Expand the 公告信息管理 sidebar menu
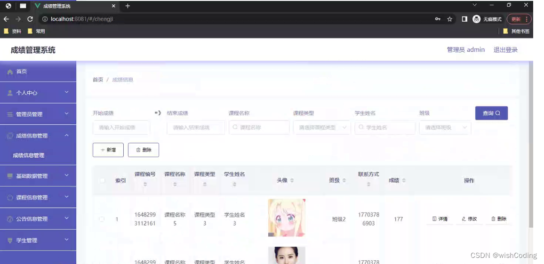544x264 pixels. (x=38, y=219)
